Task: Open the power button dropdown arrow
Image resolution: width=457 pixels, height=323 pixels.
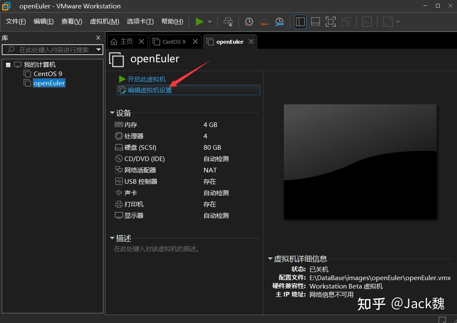Action: click(209, 21)
